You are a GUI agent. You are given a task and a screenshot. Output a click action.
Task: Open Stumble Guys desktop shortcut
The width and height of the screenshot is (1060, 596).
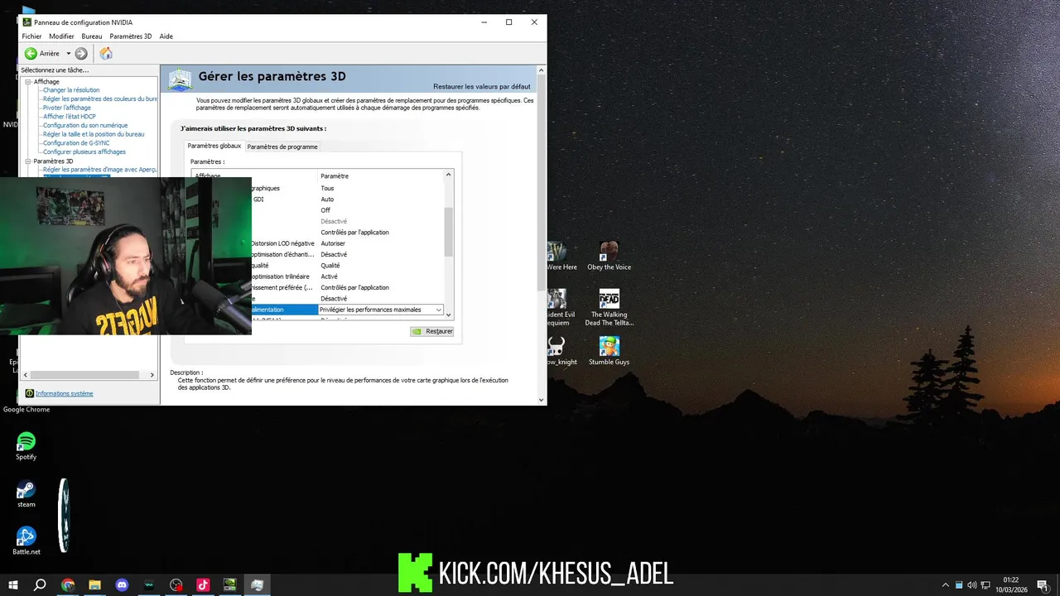(609, 351)
